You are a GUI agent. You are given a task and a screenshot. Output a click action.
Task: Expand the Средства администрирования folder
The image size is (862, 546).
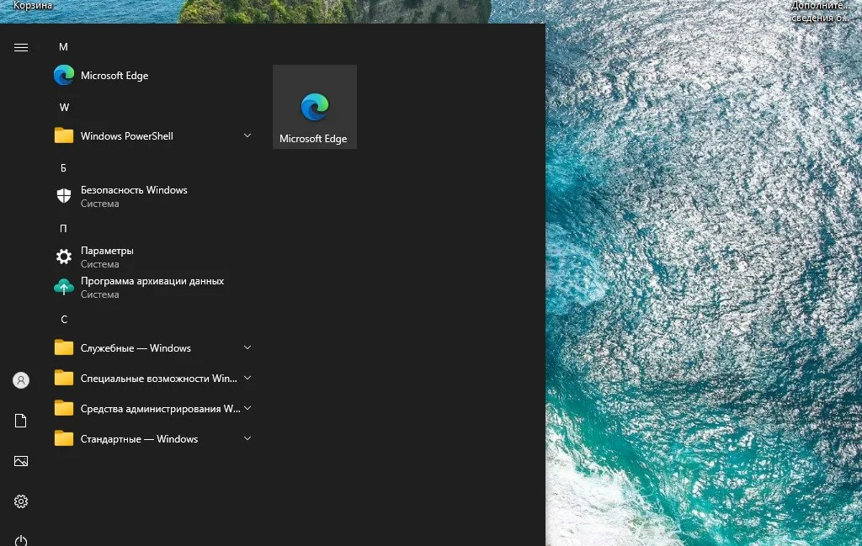coord(152,409)
